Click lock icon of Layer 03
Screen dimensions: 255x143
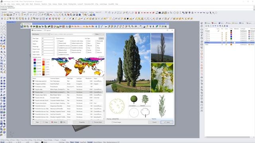coord(226,37)
